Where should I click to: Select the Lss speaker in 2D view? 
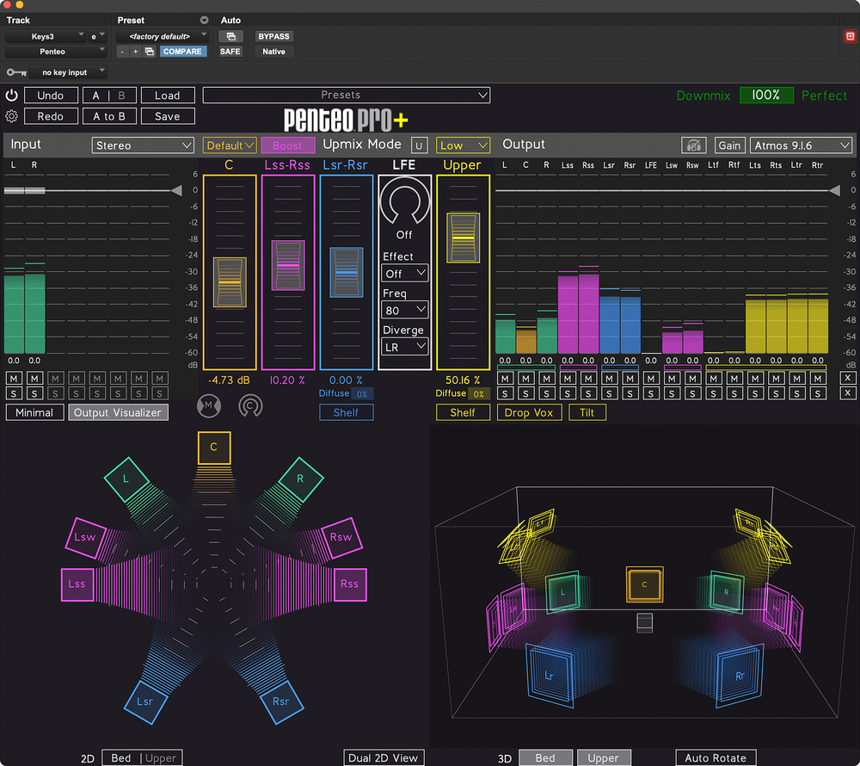pos(77,584)
